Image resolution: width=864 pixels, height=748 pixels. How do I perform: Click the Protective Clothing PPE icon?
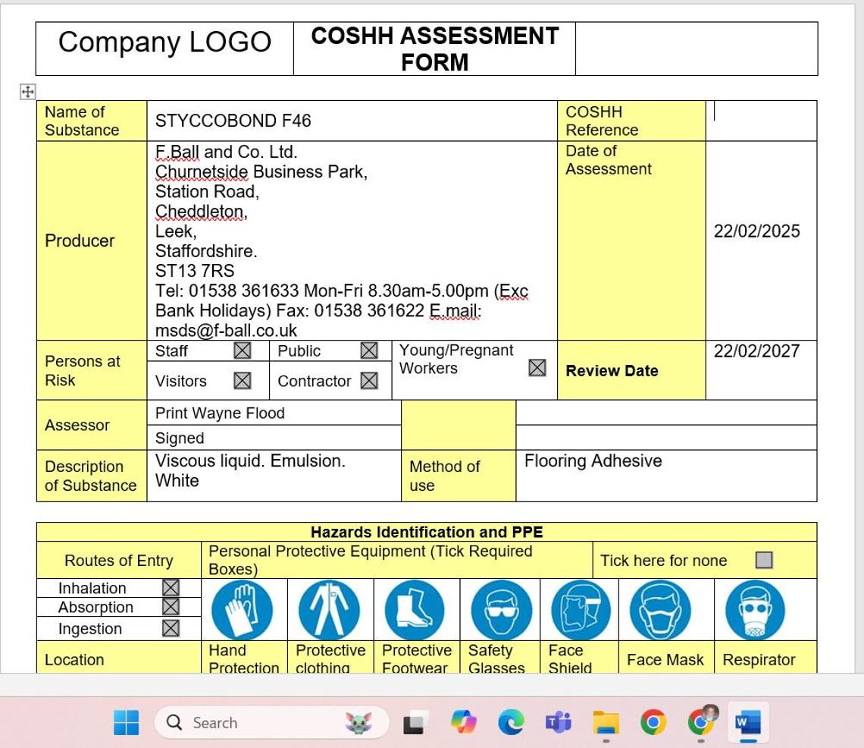[330, 609]
